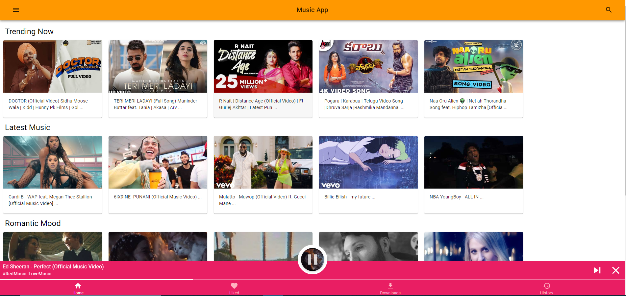Click the '#RedMusic: LoveMusic' channel text
Image resolution: width=626 pixels, height=296 pixels.
pyautogui.click(x=27, y=274)
